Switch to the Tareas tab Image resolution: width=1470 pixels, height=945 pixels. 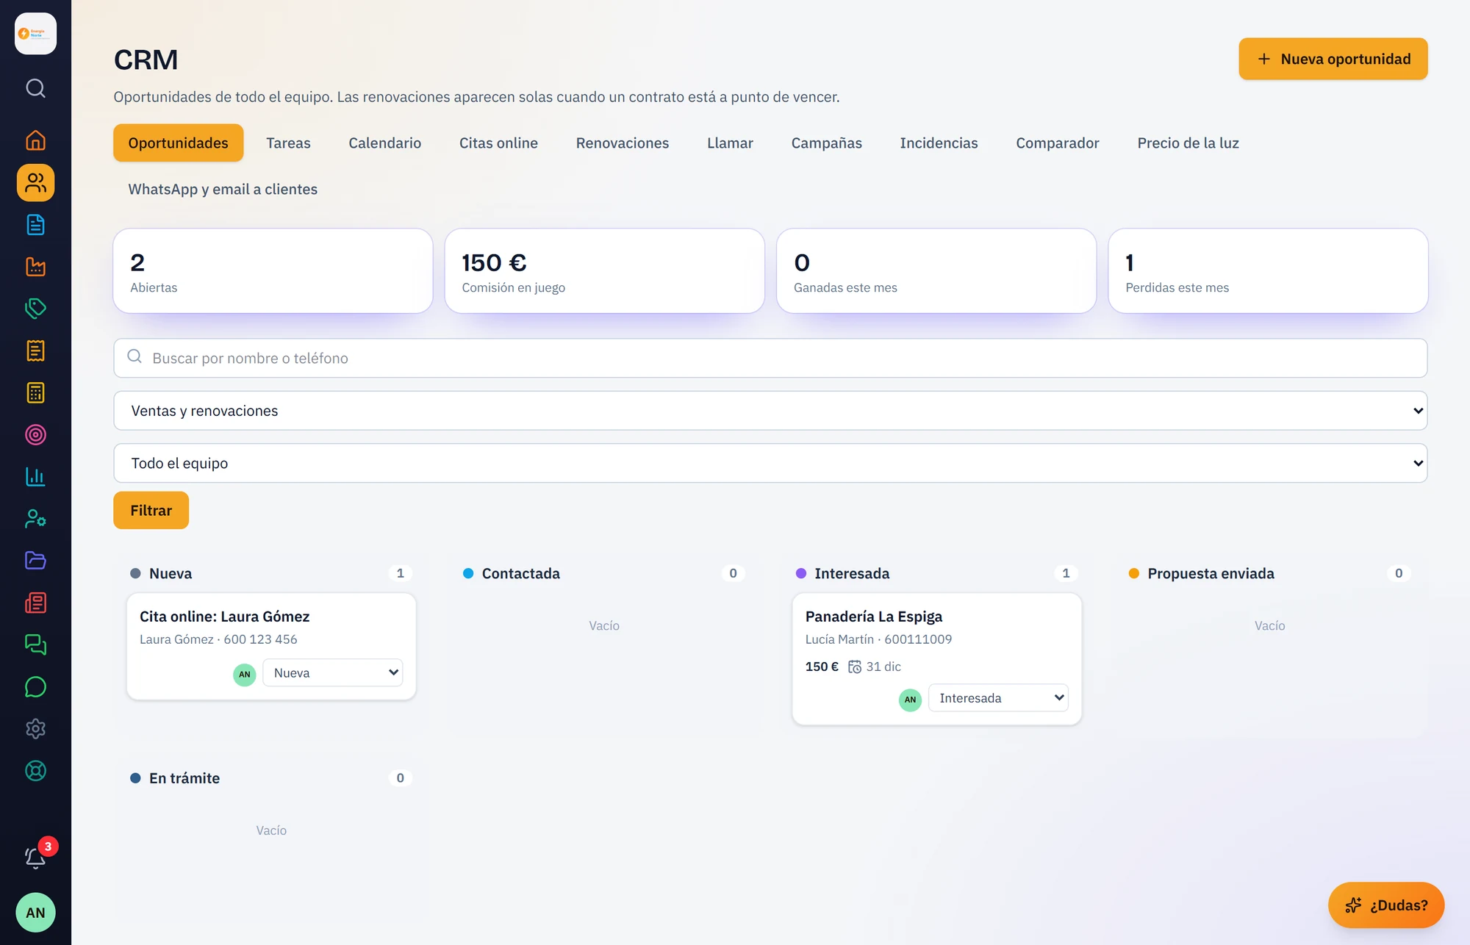[288, 143]
